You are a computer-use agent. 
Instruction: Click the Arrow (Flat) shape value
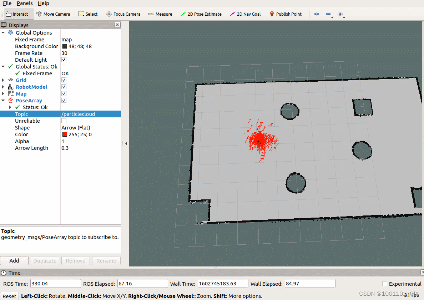[x=76, y=128]
